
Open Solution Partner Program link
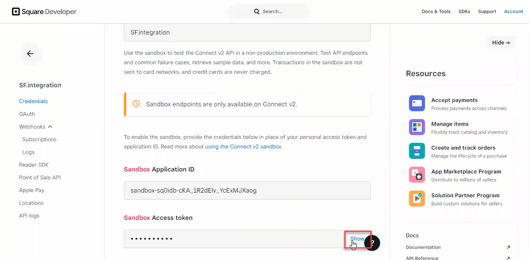point(465,195)
